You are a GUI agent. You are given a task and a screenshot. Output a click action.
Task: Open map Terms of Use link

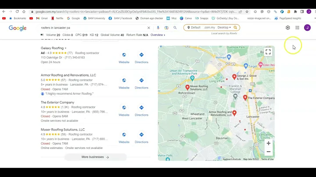click(267, 159)
